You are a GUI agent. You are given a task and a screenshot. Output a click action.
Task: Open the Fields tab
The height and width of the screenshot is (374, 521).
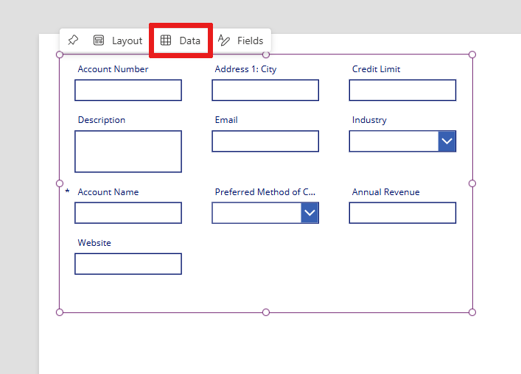tap(240, 40)
